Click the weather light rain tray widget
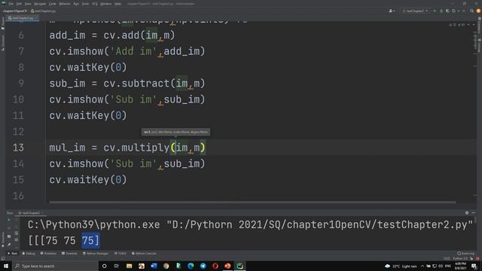The height and width of the screenshot is (271, 482). pyautogui.click(x=401, y=266)
